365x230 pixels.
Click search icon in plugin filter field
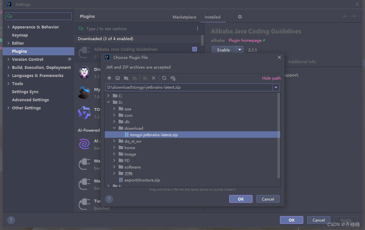pos(81,28)
